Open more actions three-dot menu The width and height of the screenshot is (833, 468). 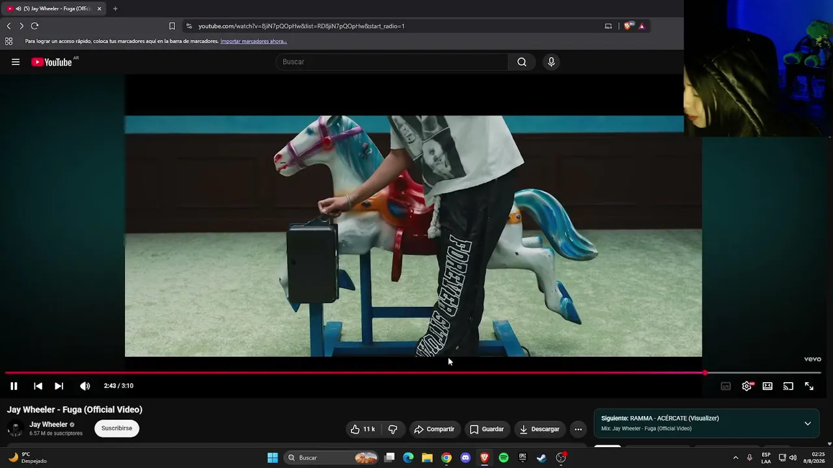[x=578, y=429]
